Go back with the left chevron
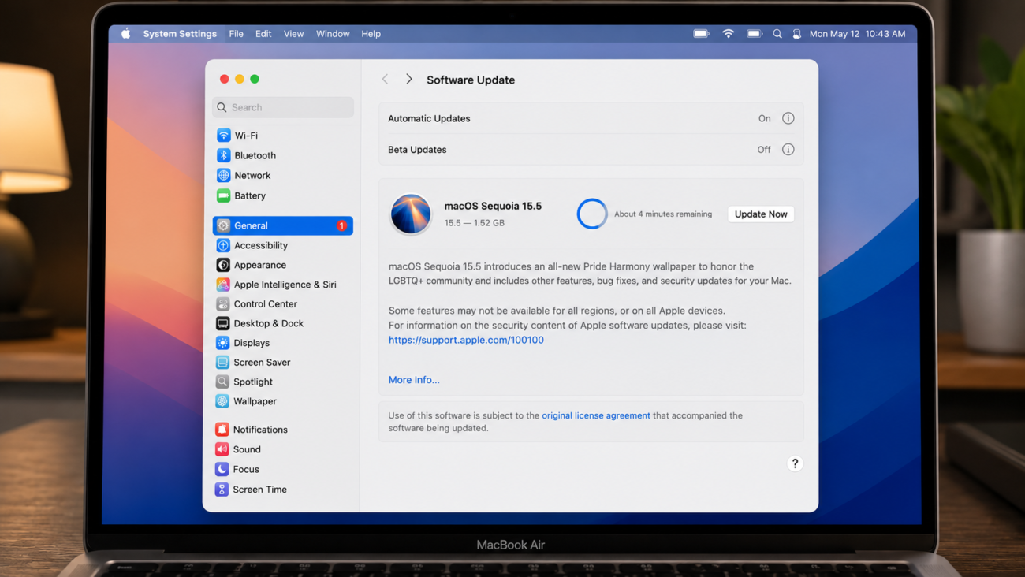Image resolution: width=1025 pixels, height=577 pixels. [x=385, y=80]
